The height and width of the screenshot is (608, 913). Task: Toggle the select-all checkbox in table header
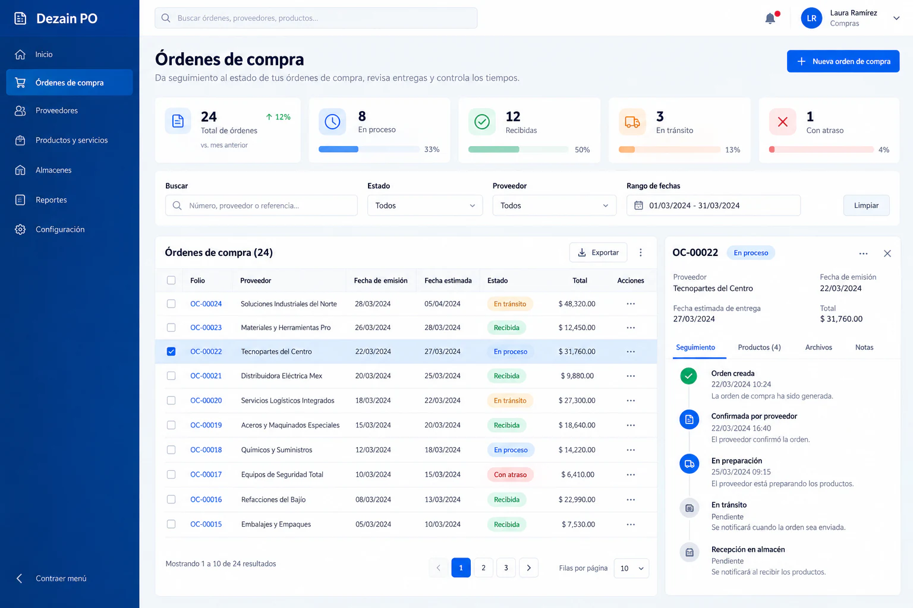[x=171, y=280]
